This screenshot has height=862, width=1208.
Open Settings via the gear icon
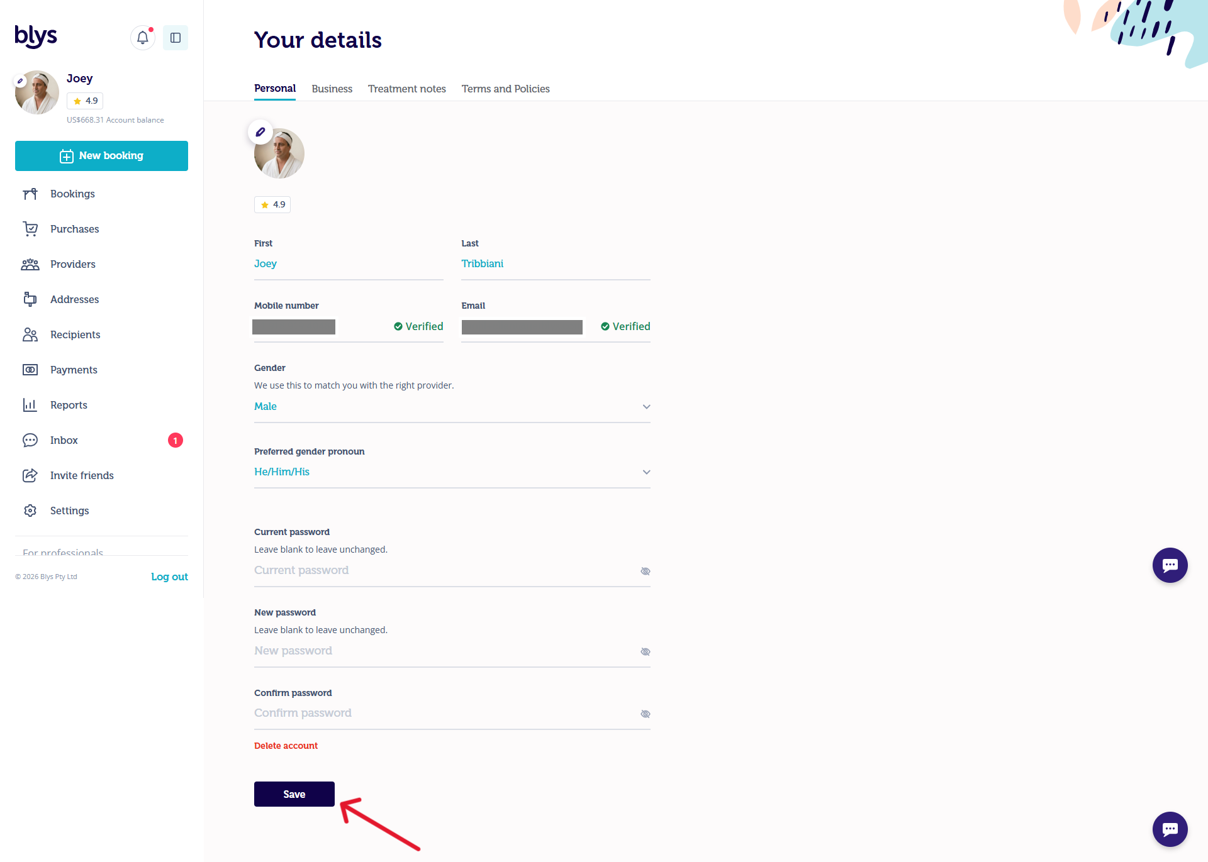[x=30, y=511]
